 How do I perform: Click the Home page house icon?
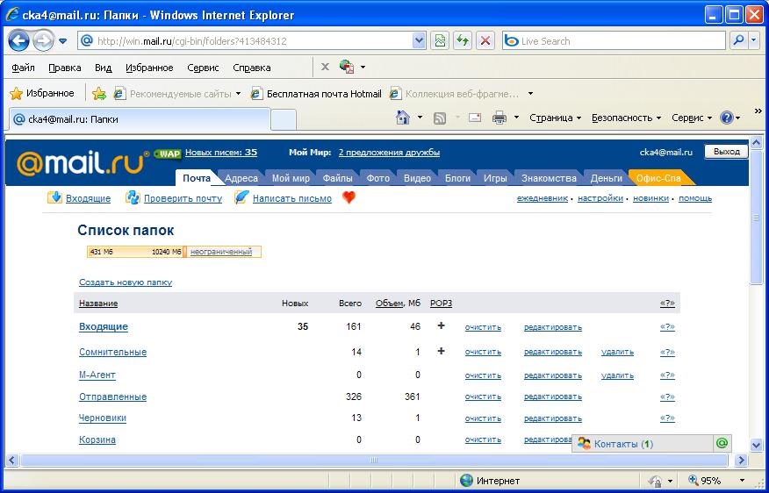click(403, 118)
